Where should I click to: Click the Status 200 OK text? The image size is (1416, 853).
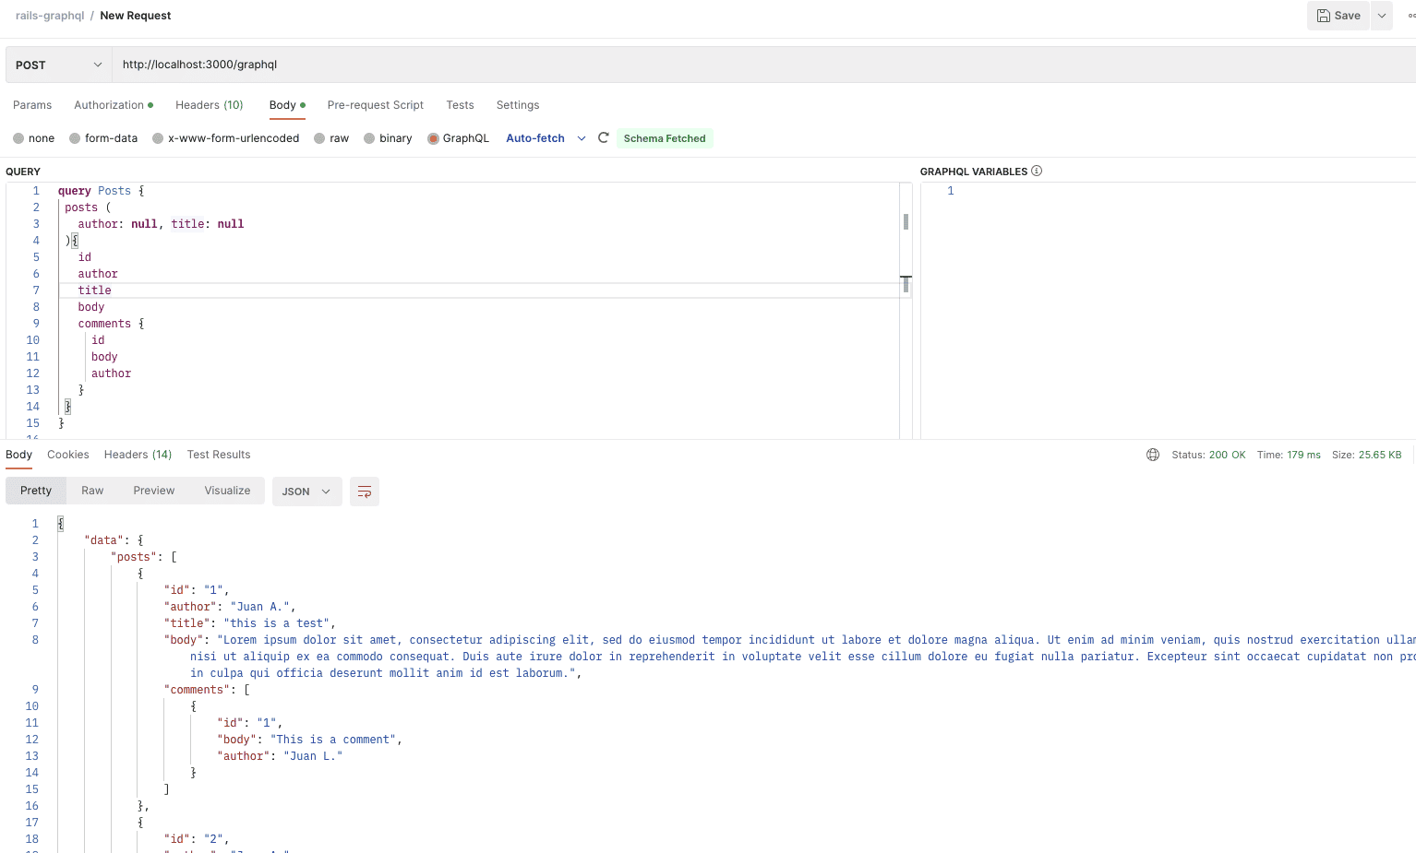(x=1208, y=455)
